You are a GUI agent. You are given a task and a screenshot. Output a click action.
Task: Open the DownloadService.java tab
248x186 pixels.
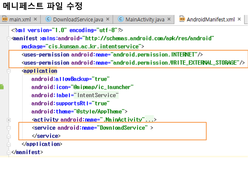tap(78, 19)
